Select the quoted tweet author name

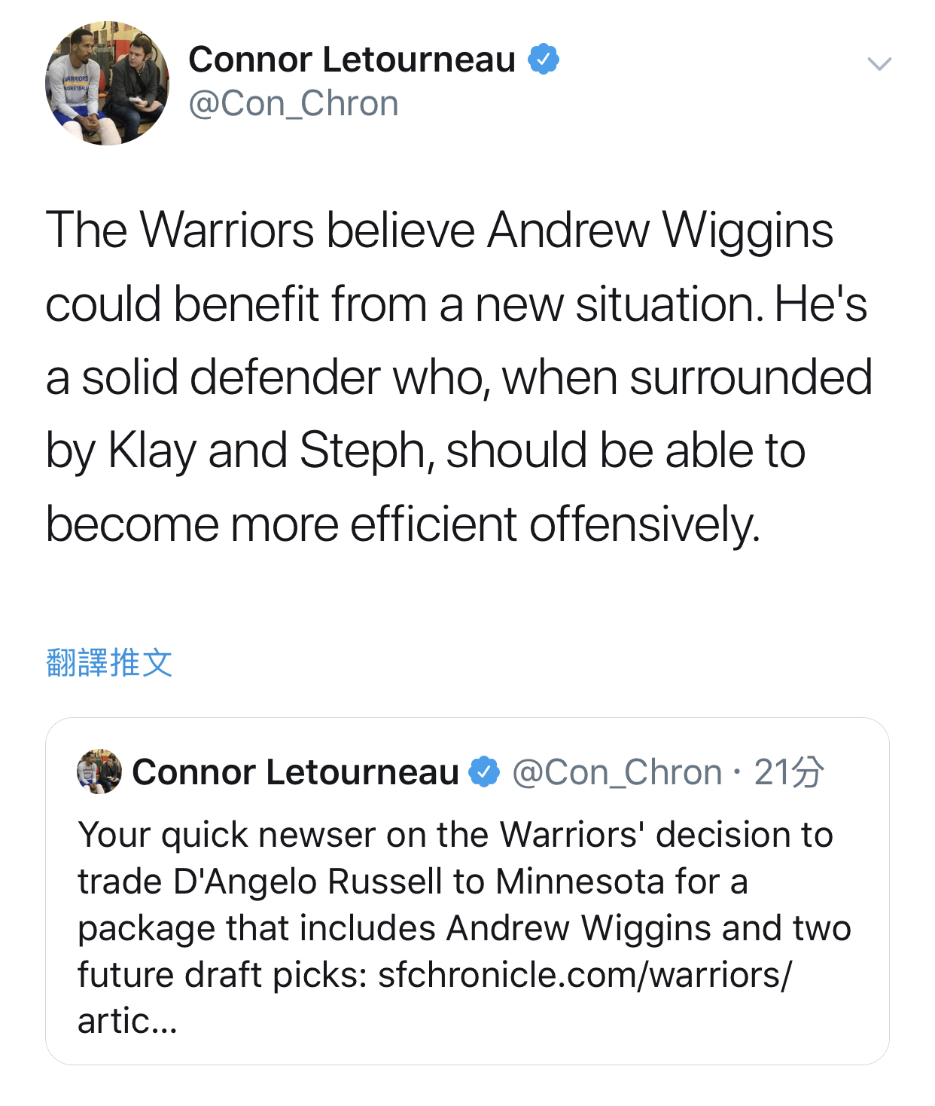295,772
